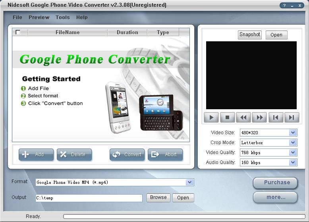Click the white Google phone image

[x=118, y=107]
